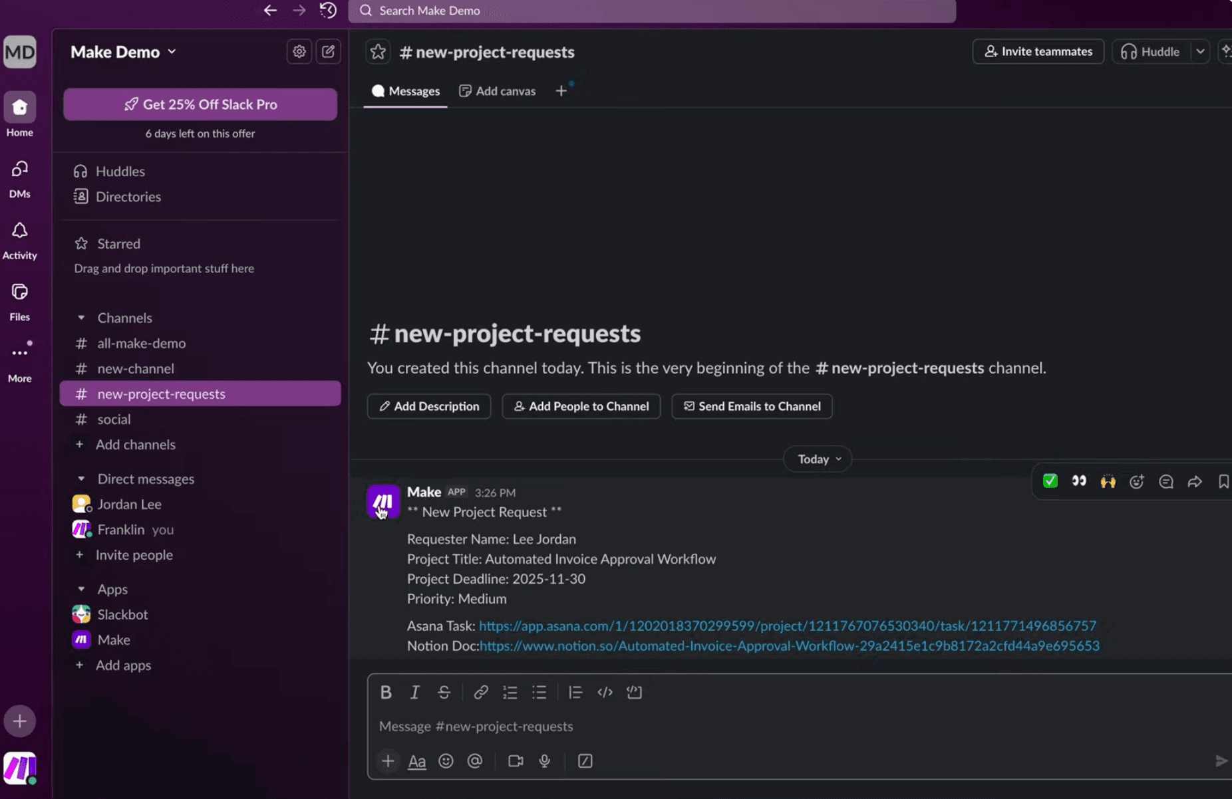Record a video clip icon
The image size is (1232, 799).
point(516,761)
